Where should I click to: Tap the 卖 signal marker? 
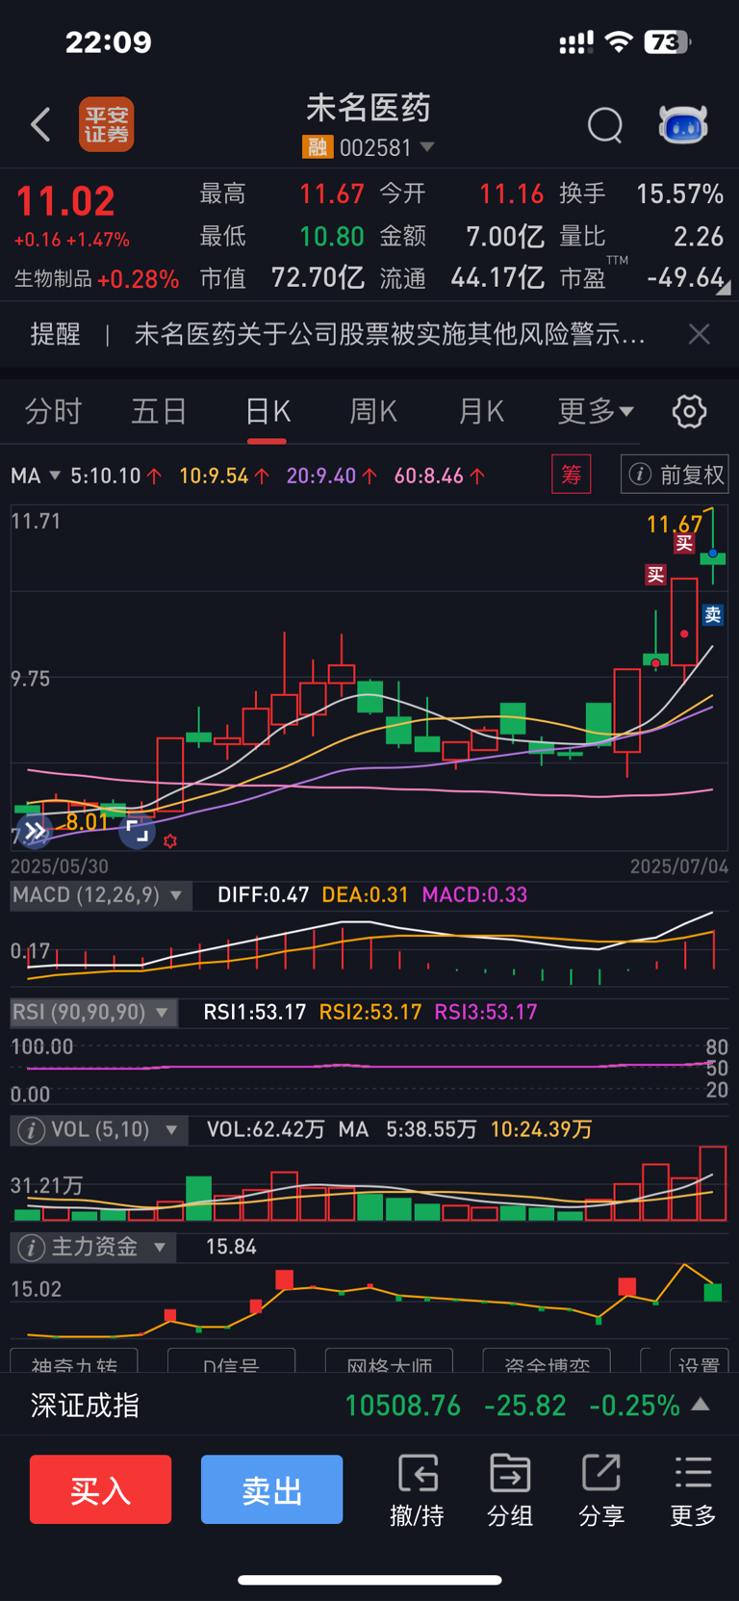[x=712, y=615]
